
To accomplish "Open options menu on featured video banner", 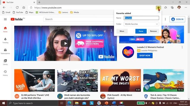I will [x=111, y=31].
